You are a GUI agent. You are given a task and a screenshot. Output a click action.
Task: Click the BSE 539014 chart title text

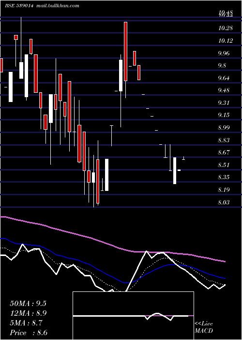coord(19,6)
